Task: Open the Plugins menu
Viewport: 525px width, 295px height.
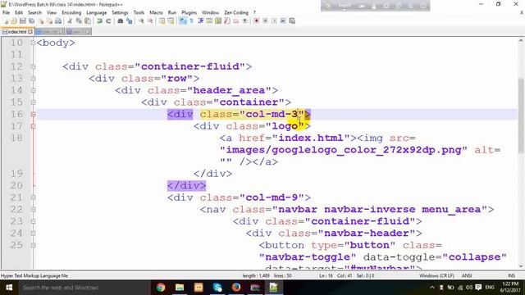Action: click(189, 12)
